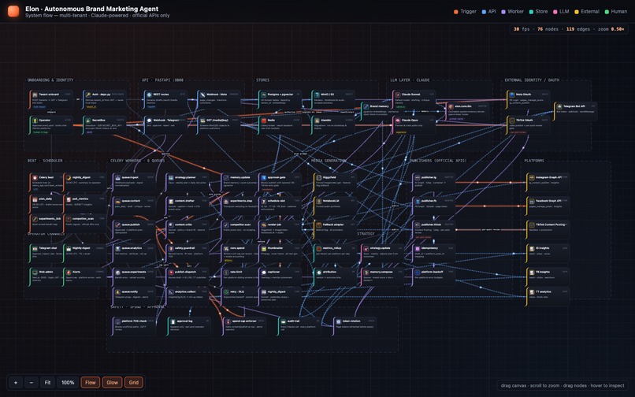Image resolution: width=635 pixels, height=397 pixels.
Task: Click the 'LLM LAYER · CLAUDE' group heading
Action: pos(410,80)
